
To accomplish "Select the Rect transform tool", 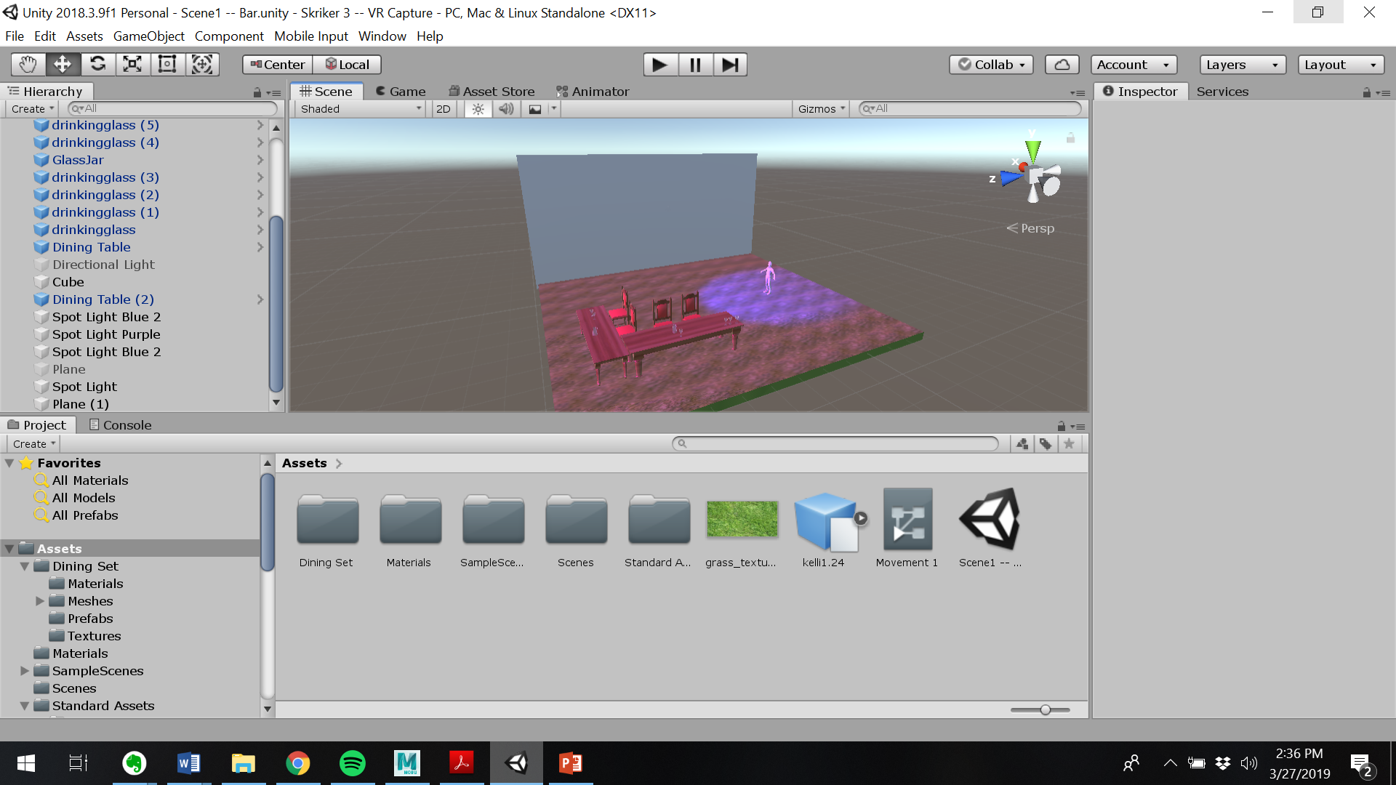I will coord(167,65).
